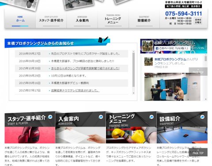Click arrow icon on 設備紹介 banner
The width and height of the screenshot is (212, 166).
[x=202, y=117]
